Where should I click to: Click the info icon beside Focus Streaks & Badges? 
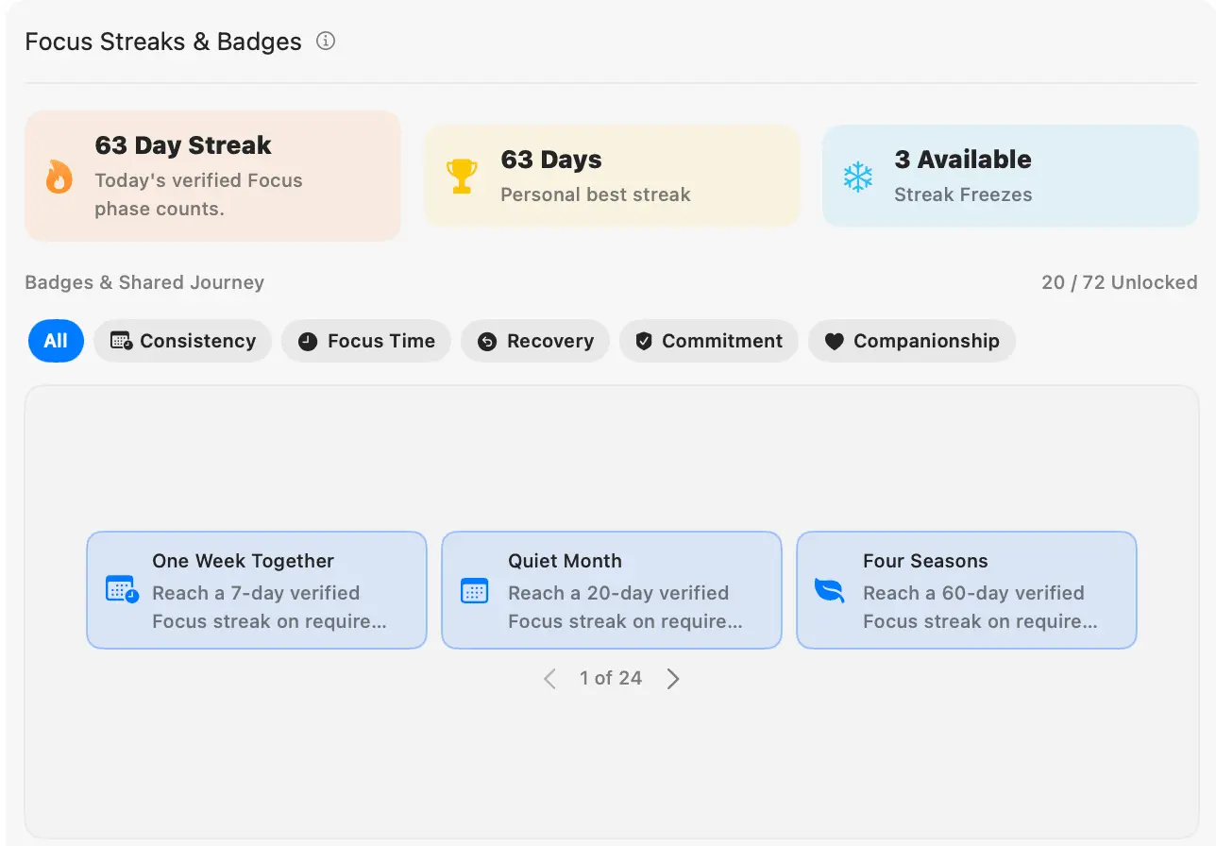coord(326,42)
